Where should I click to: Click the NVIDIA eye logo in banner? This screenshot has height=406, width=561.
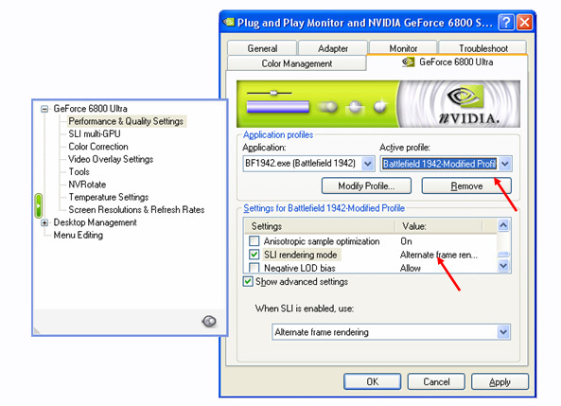click(x=465, y=96)
